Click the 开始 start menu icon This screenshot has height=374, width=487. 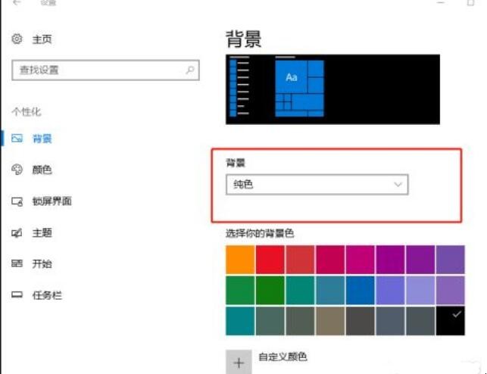click(x=17, y=263)
